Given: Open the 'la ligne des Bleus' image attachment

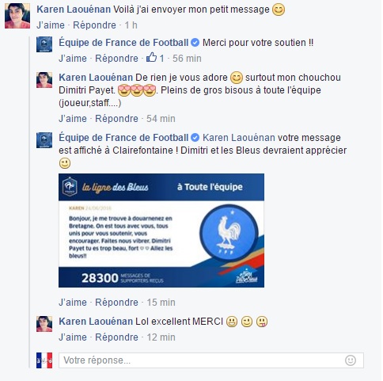Looking at the screenshot, I should click(161, 231).
